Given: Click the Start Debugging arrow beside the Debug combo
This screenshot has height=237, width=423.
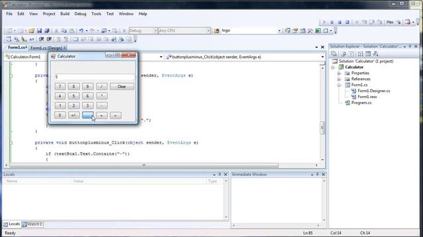Looking at the screenshot, I should (124, 31).
